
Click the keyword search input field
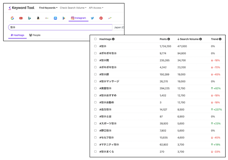(60, 27)
